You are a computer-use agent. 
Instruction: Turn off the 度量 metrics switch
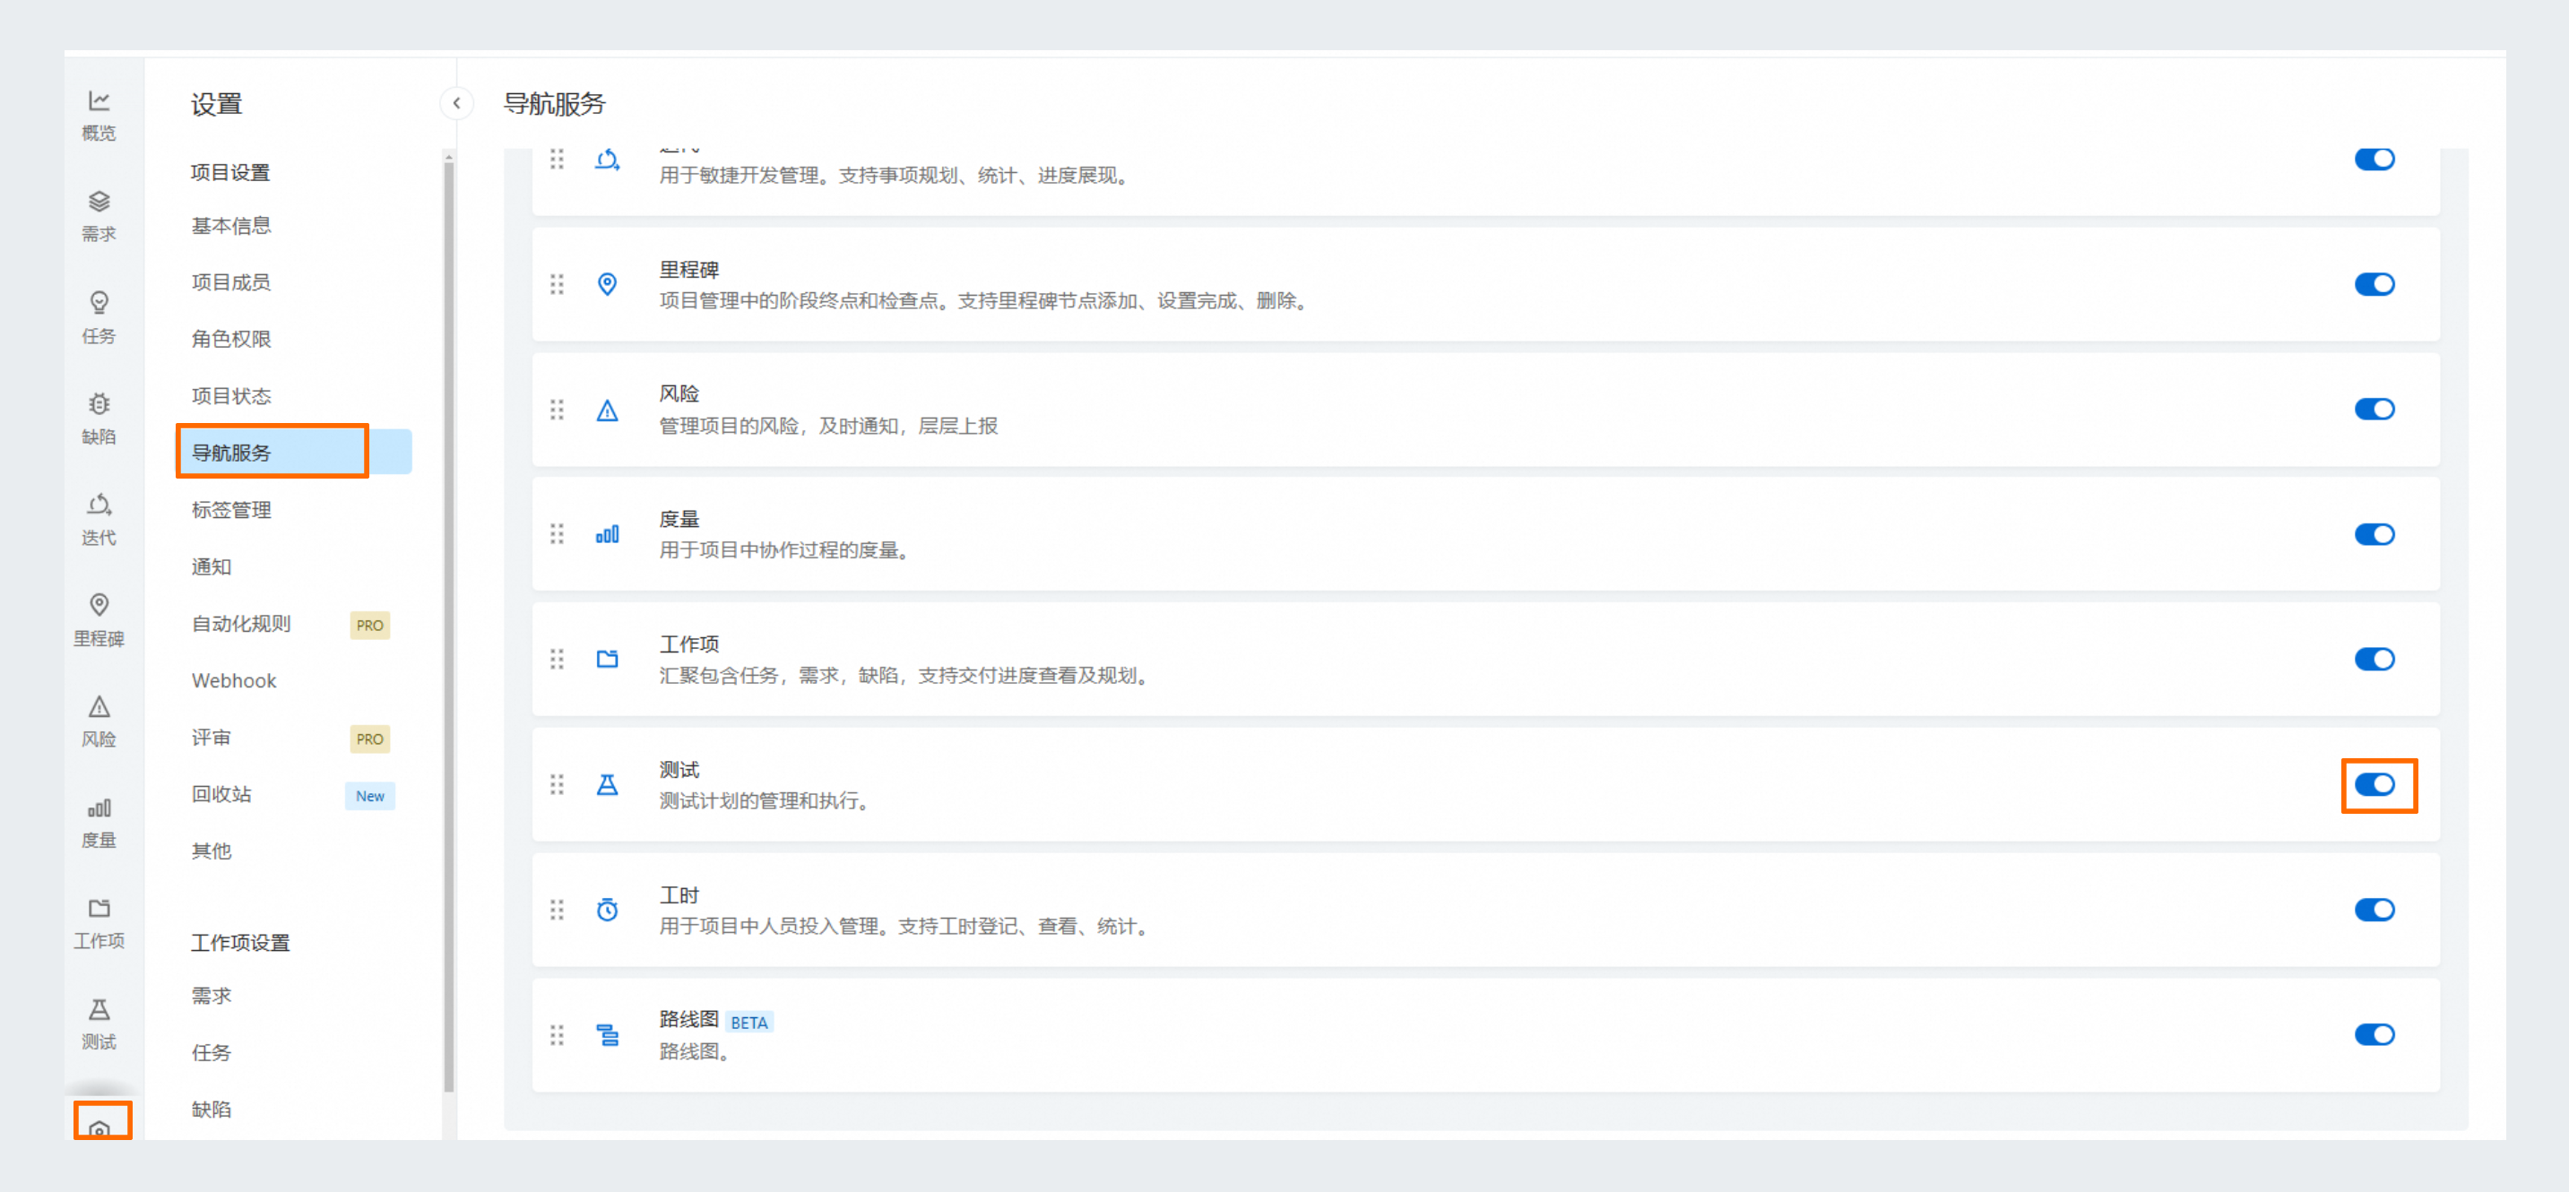(2374, 535)
